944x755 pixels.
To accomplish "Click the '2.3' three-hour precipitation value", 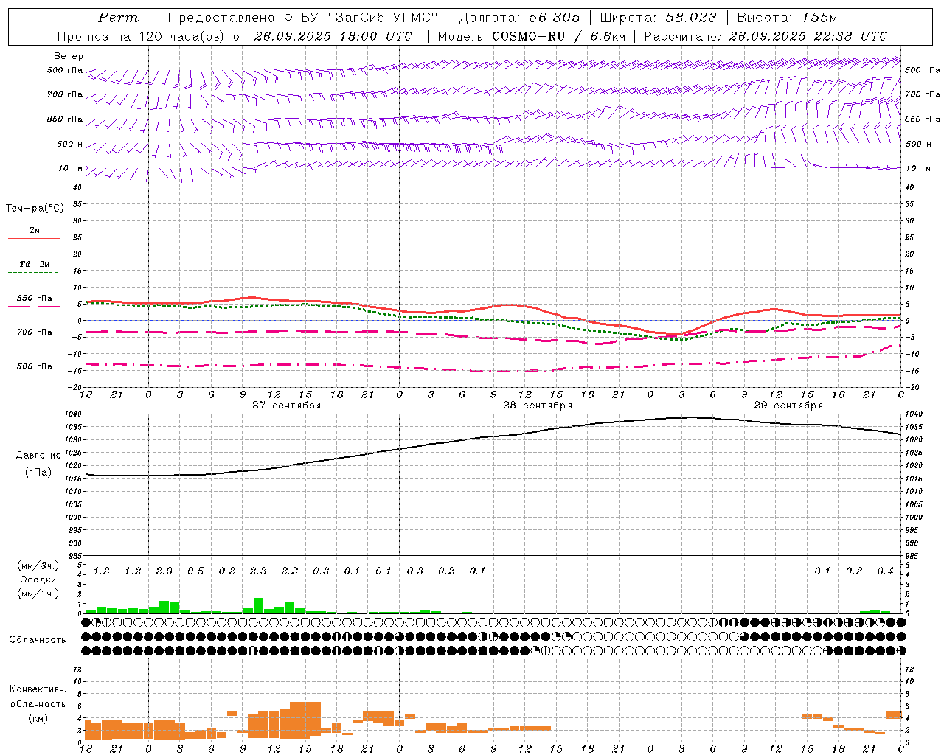I will click(258, 571).
